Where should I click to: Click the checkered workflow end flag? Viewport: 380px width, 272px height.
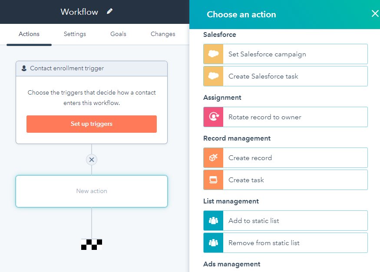92,244
